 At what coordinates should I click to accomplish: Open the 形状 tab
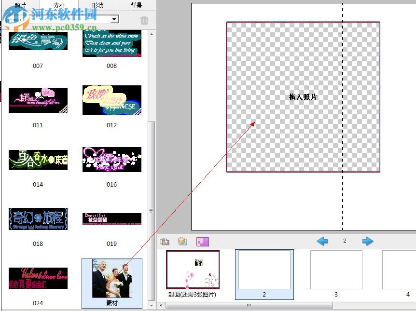(97, 5)
